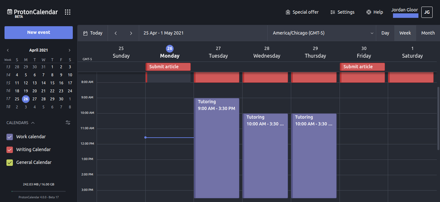
Task: Select April 30 in mini calendar
Action: [x=61, y=99]
